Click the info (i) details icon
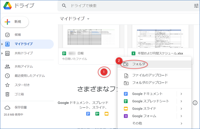 (x=195, y=103)
